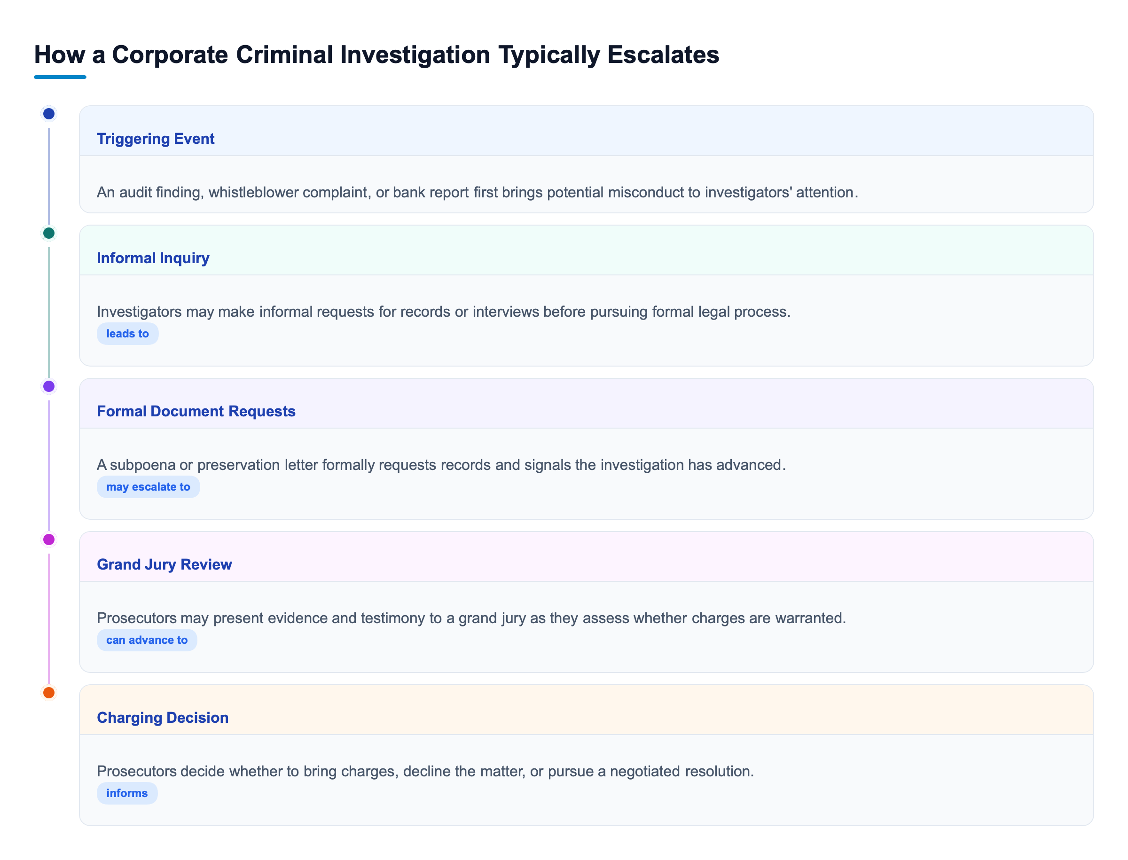1128x860 pixels.
Task: Select the Formal Document Requests heading
Action: pos(196,411)
